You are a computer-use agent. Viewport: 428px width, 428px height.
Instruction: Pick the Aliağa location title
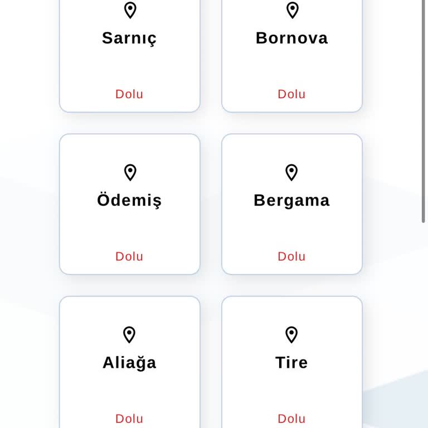tap(129, 362)
